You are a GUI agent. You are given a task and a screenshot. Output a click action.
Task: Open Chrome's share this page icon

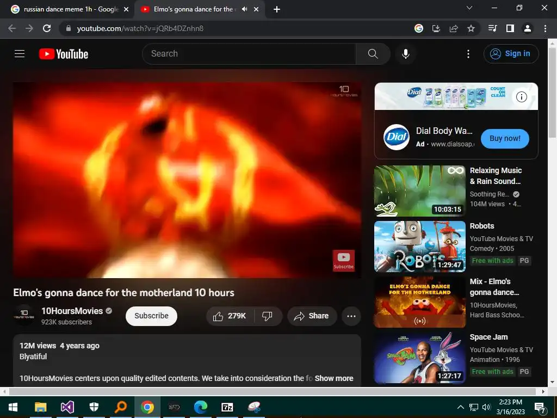point(454,28)
